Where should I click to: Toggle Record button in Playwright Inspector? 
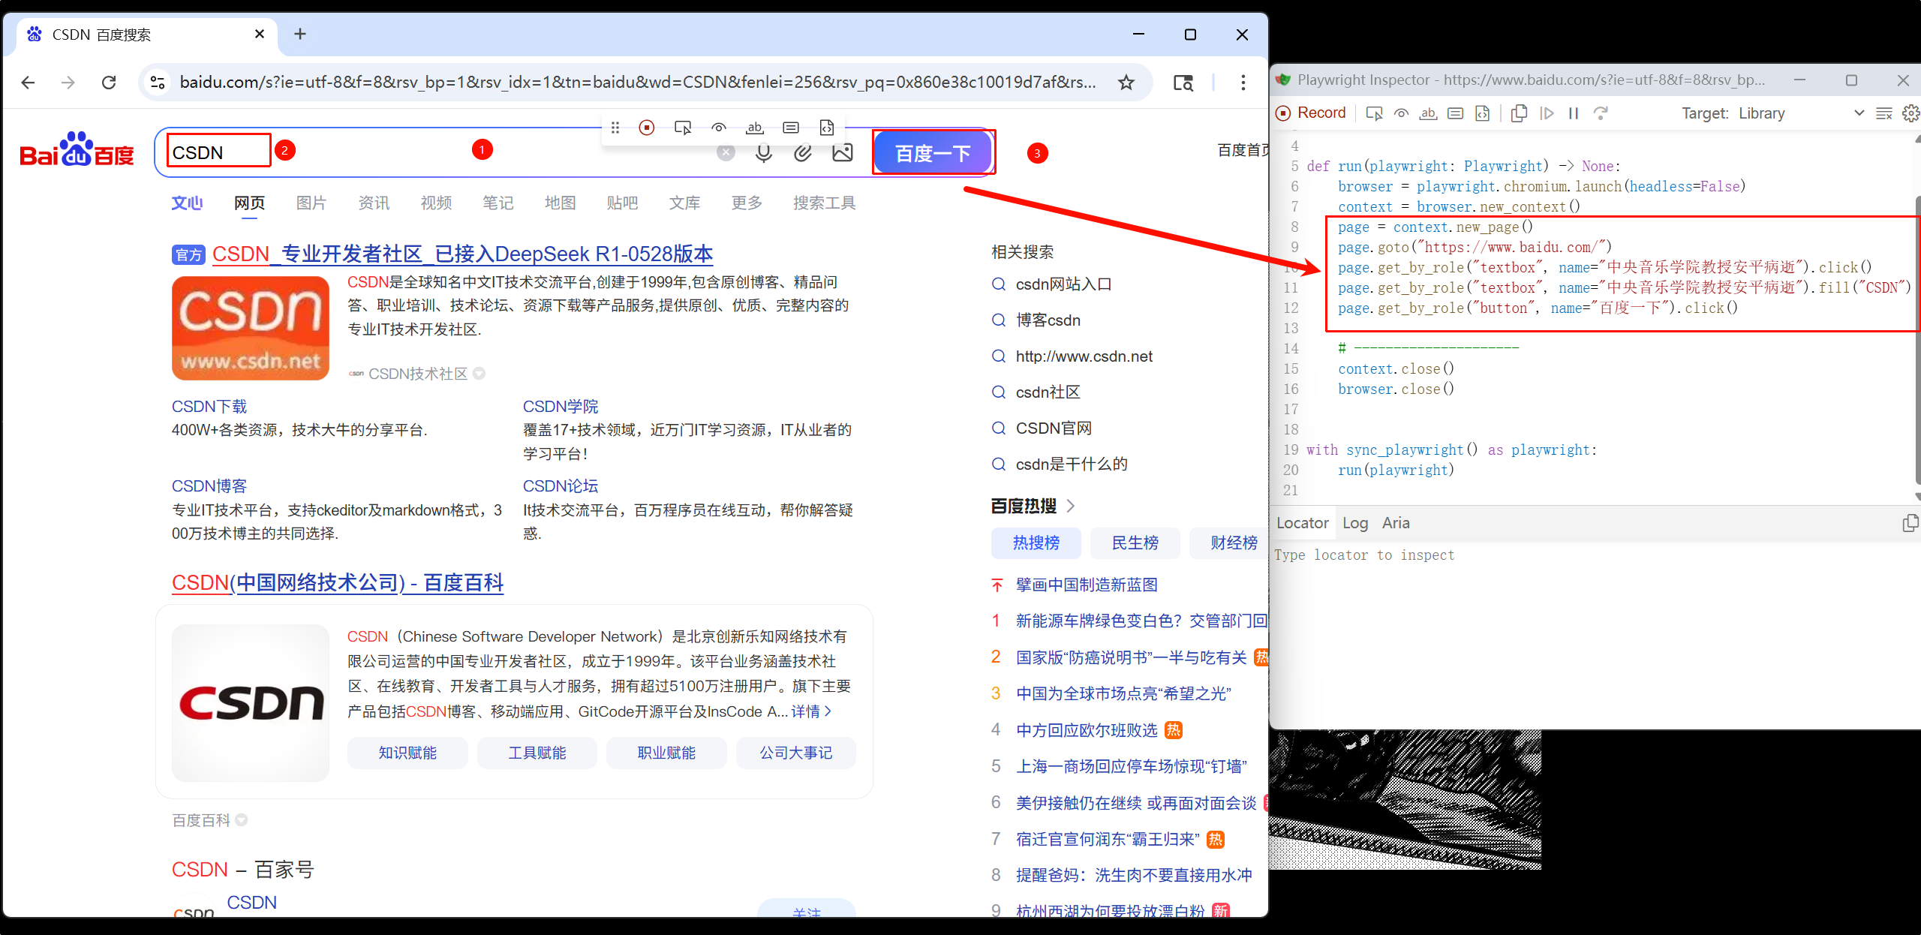(x=1311, y=113)
